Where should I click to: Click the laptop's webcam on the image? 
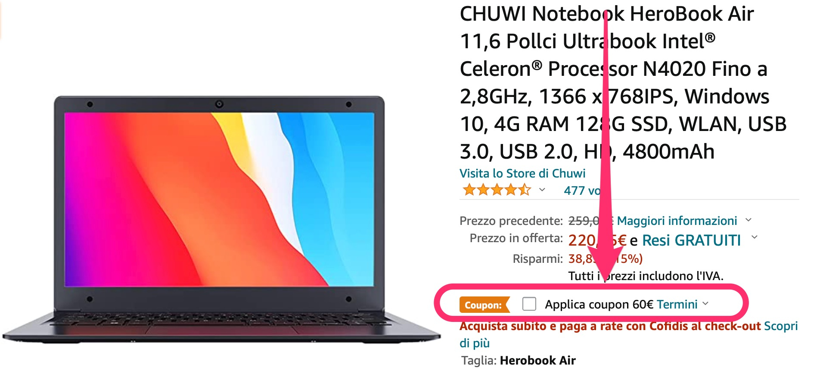[219, 104]
